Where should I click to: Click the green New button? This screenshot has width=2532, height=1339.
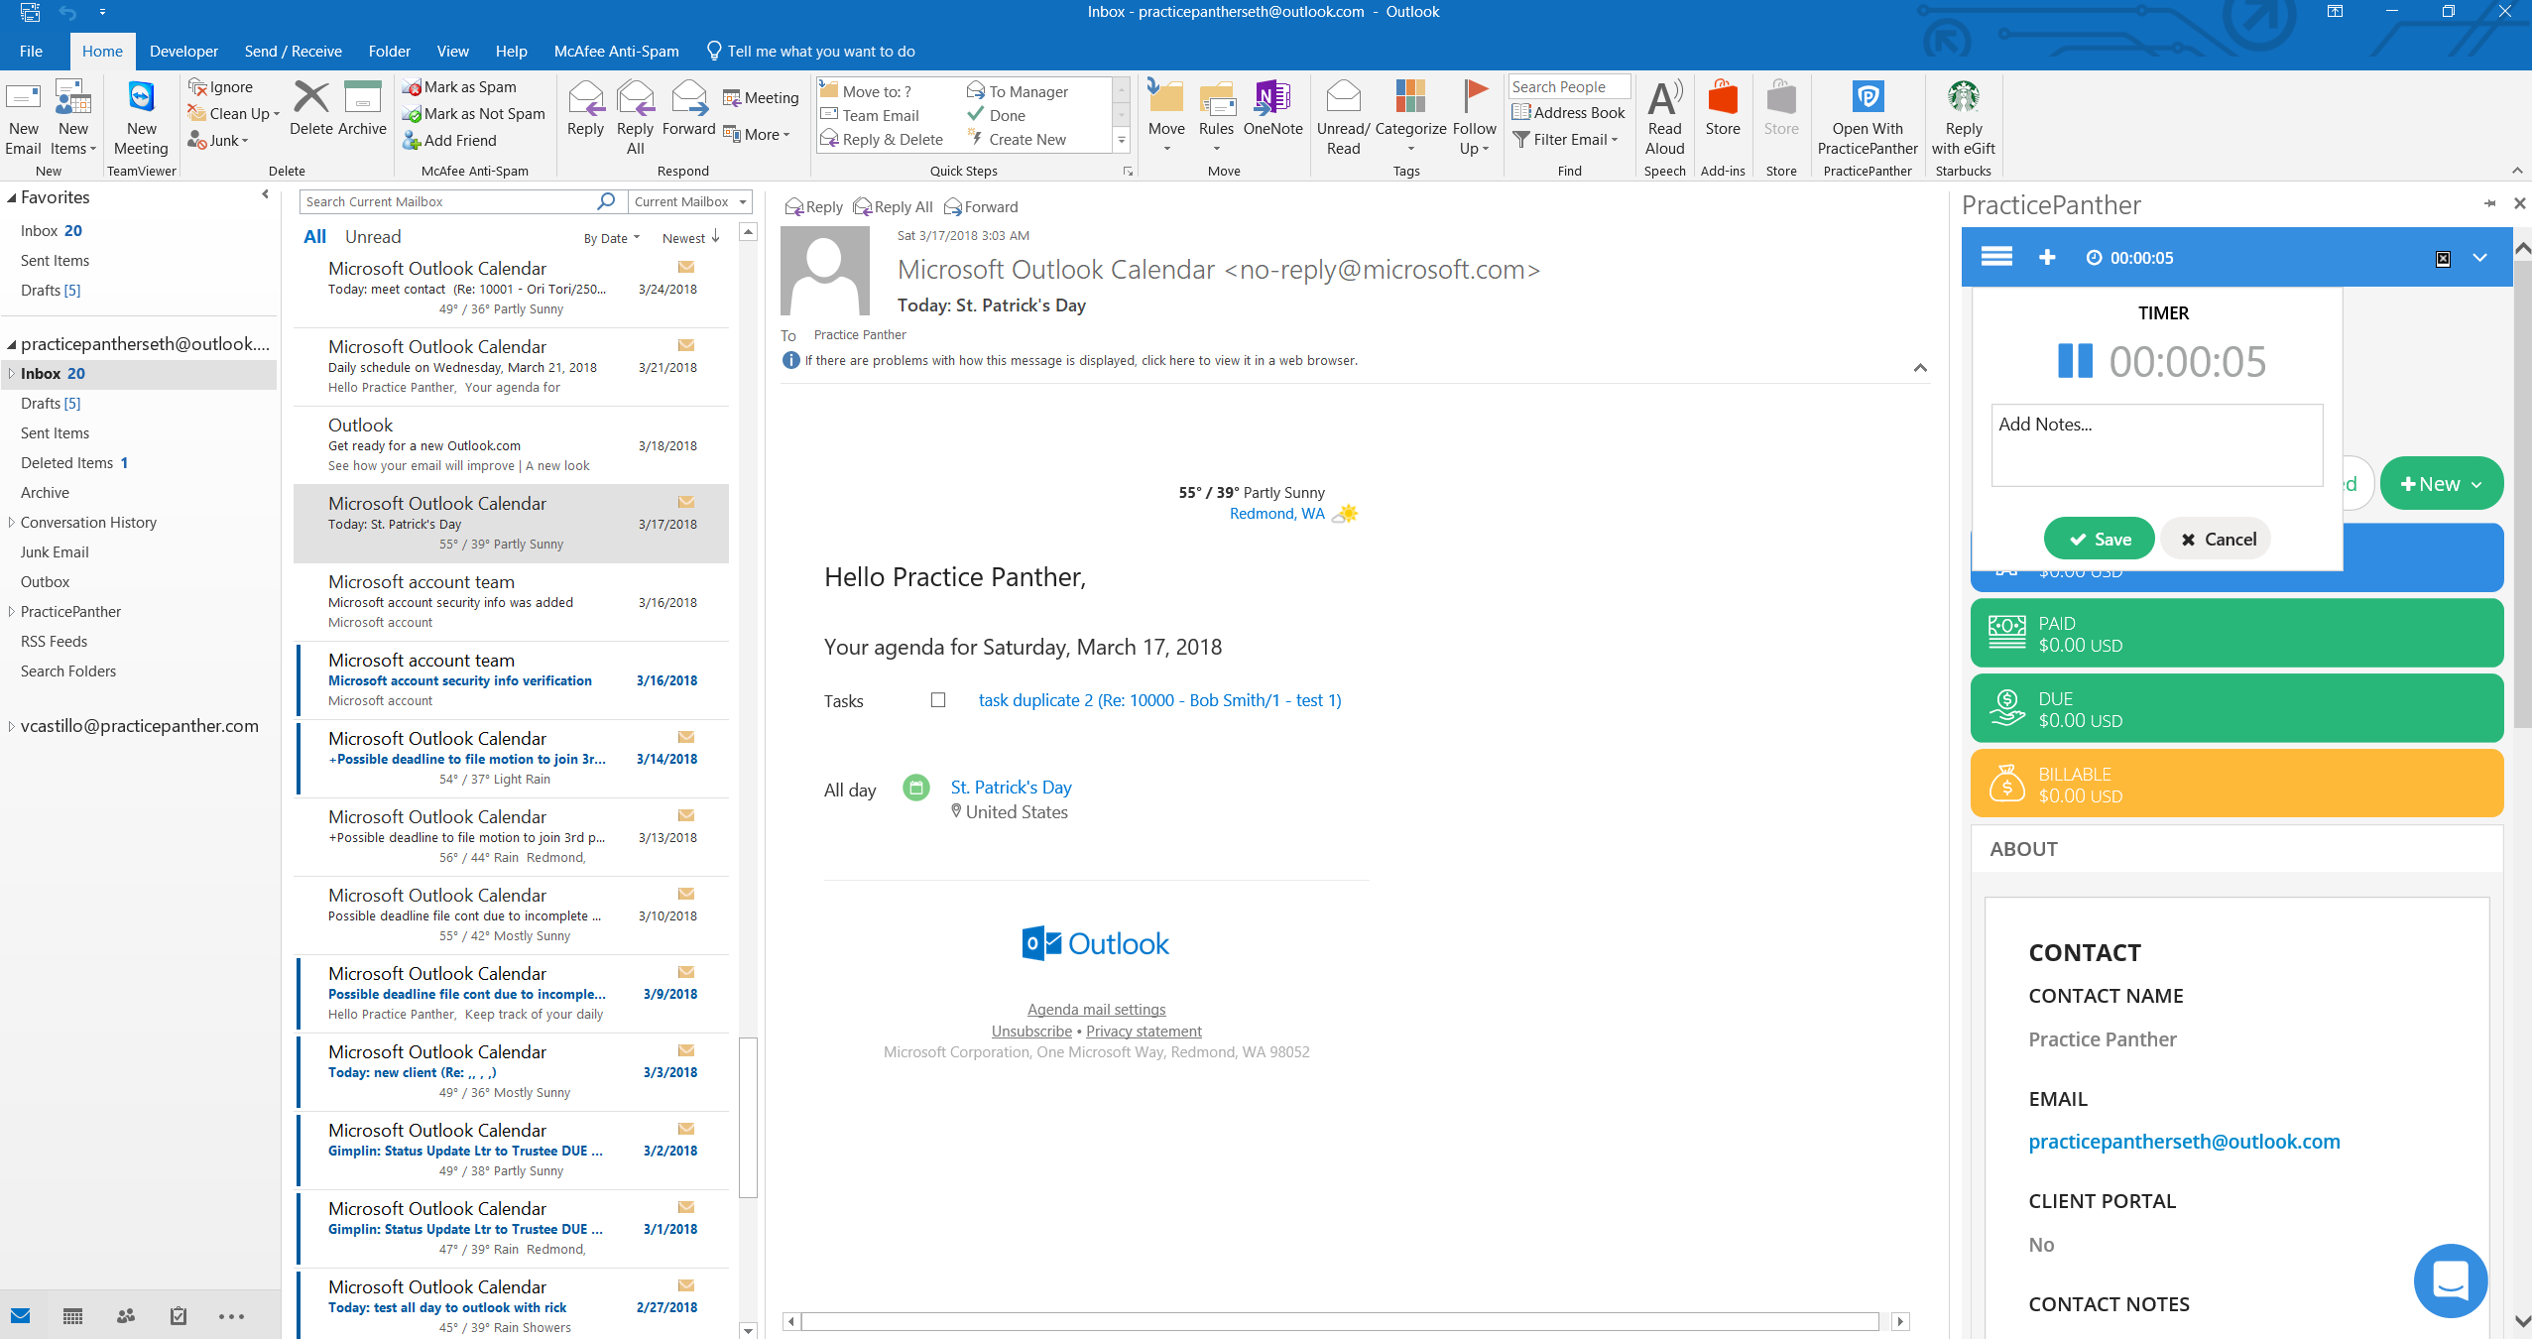(x=2441, y=484)
